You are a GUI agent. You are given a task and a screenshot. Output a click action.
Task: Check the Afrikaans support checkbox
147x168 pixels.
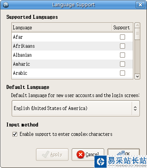point(122,46)
